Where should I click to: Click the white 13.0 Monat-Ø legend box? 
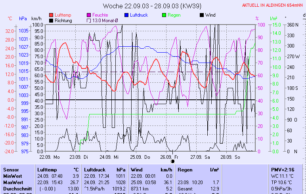(89, 20)
